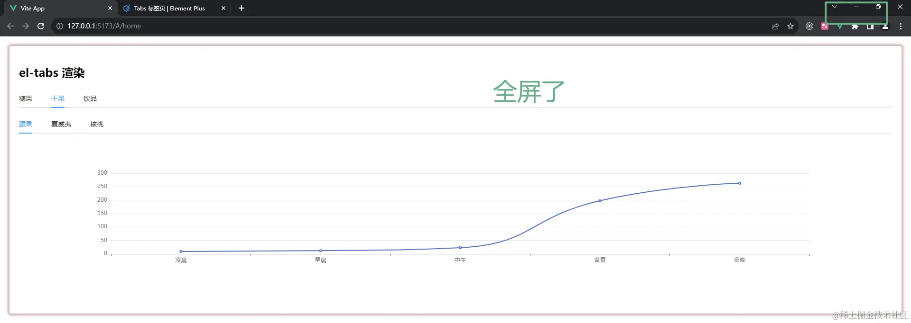
Task: Open a new browser tab
Action: click(242, 8)
